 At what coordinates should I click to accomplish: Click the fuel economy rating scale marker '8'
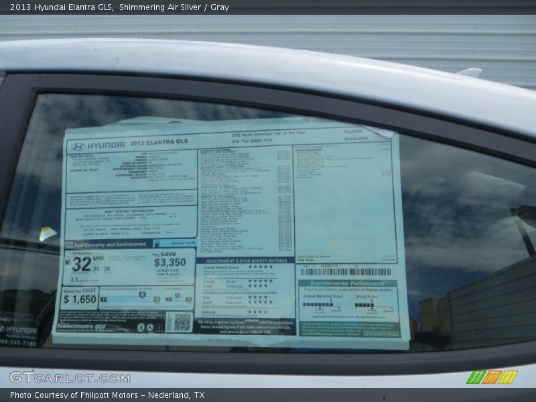point(142,295)
